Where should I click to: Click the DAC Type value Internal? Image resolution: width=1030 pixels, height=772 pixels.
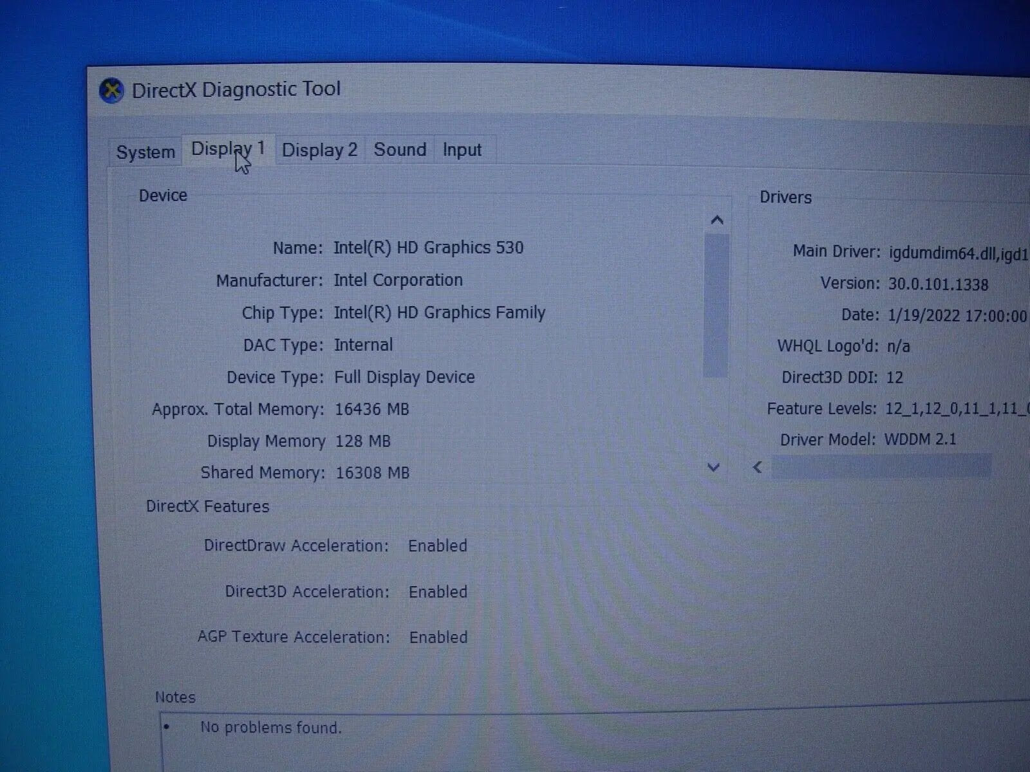click(363, 345)
